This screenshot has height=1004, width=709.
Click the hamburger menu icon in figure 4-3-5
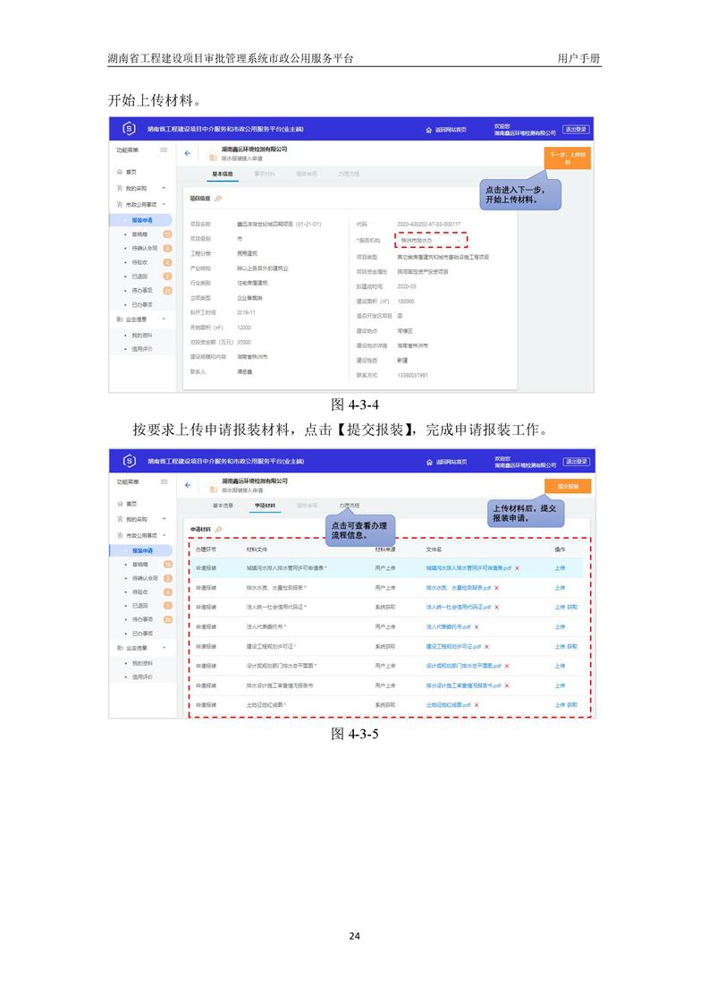(x=164, y=481)
